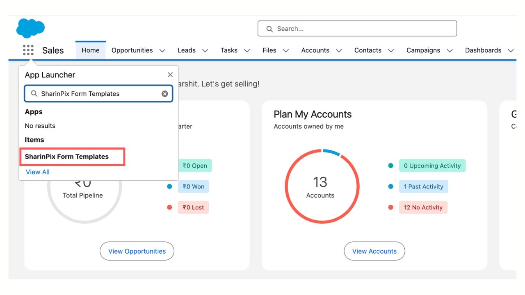Open the Files tab
The image size is (525, 295).
pyautogui.click(x=269, y=50)
